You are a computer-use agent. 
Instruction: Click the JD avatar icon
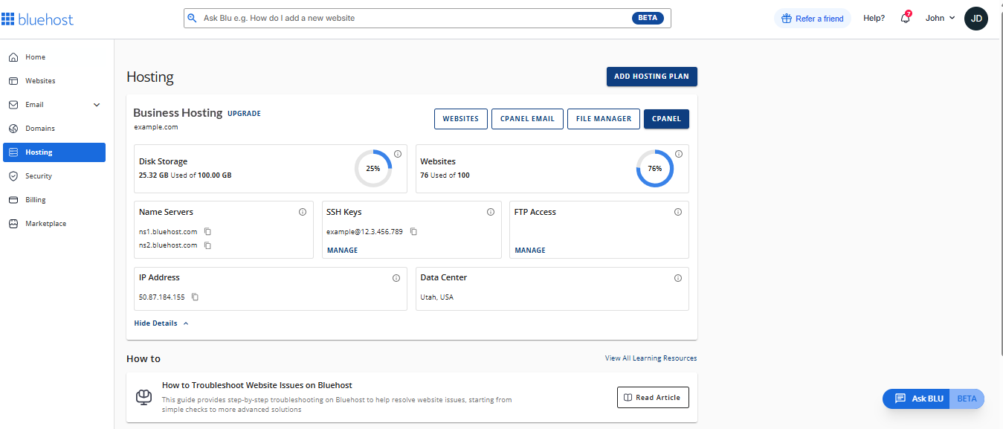975,18
